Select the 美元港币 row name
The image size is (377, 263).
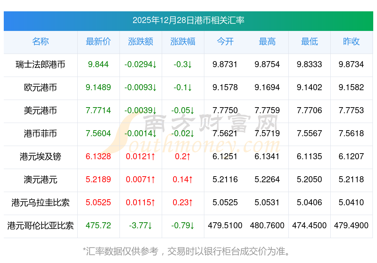click(40, 111)
